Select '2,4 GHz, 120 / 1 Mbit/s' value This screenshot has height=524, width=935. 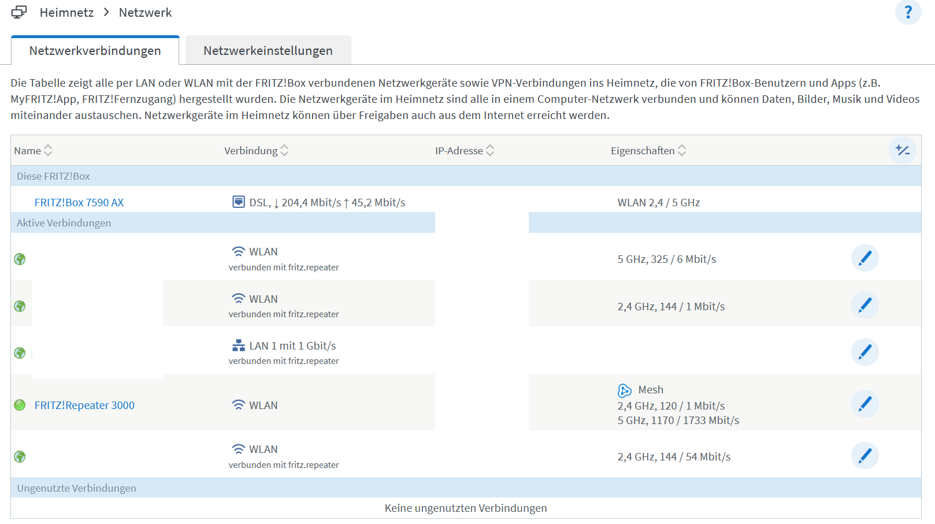[x=671, y=406]
